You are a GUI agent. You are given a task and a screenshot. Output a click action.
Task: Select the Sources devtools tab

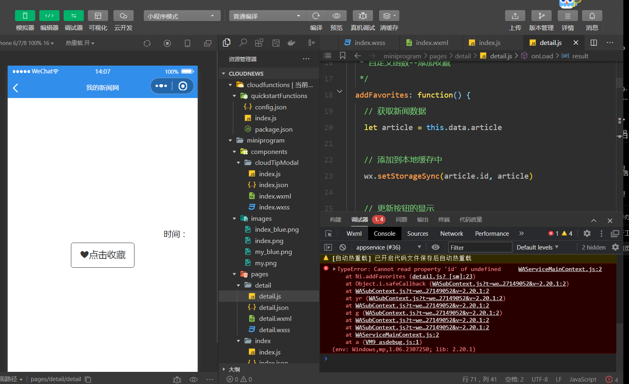pos(418,234)
